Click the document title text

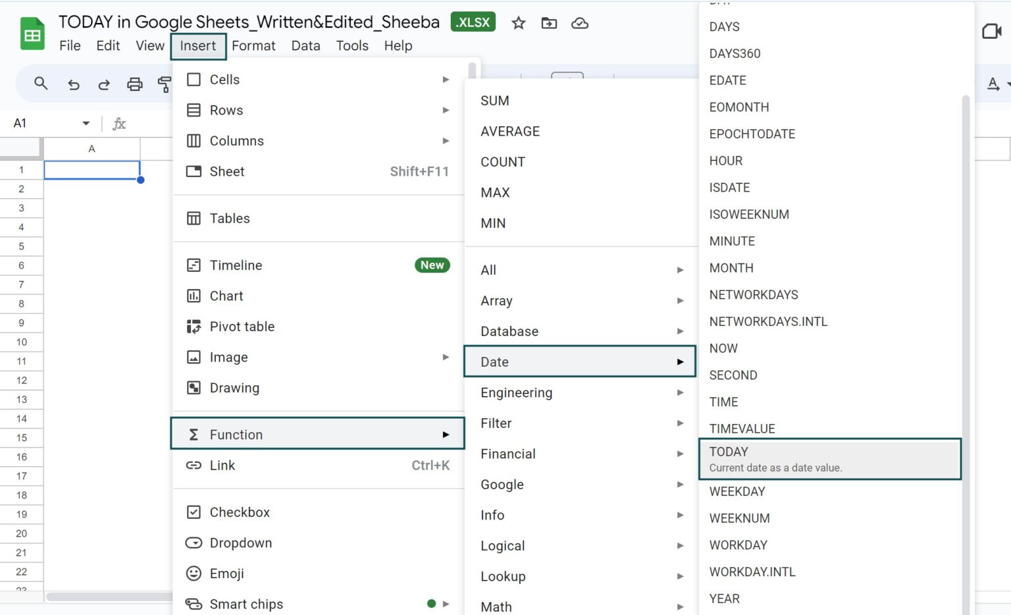coord(249,22)
